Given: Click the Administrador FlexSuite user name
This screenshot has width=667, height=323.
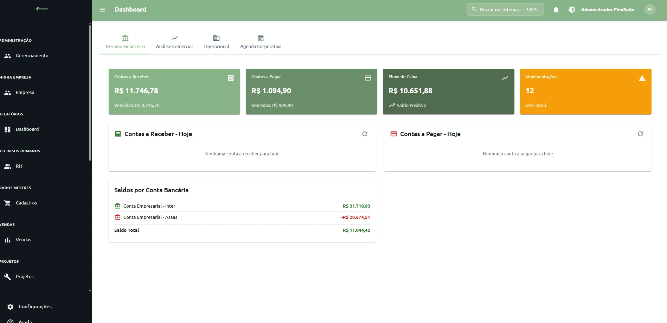Looking at the screenshot, I should [x=608, y=9].
